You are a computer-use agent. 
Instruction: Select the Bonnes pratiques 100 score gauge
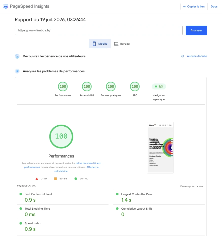click(111, 86)
